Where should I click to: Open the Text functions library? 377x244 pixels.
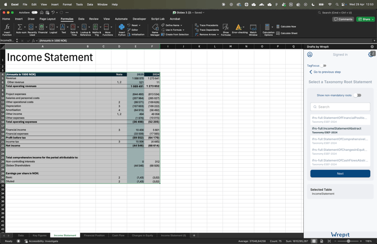coord(64,29)
